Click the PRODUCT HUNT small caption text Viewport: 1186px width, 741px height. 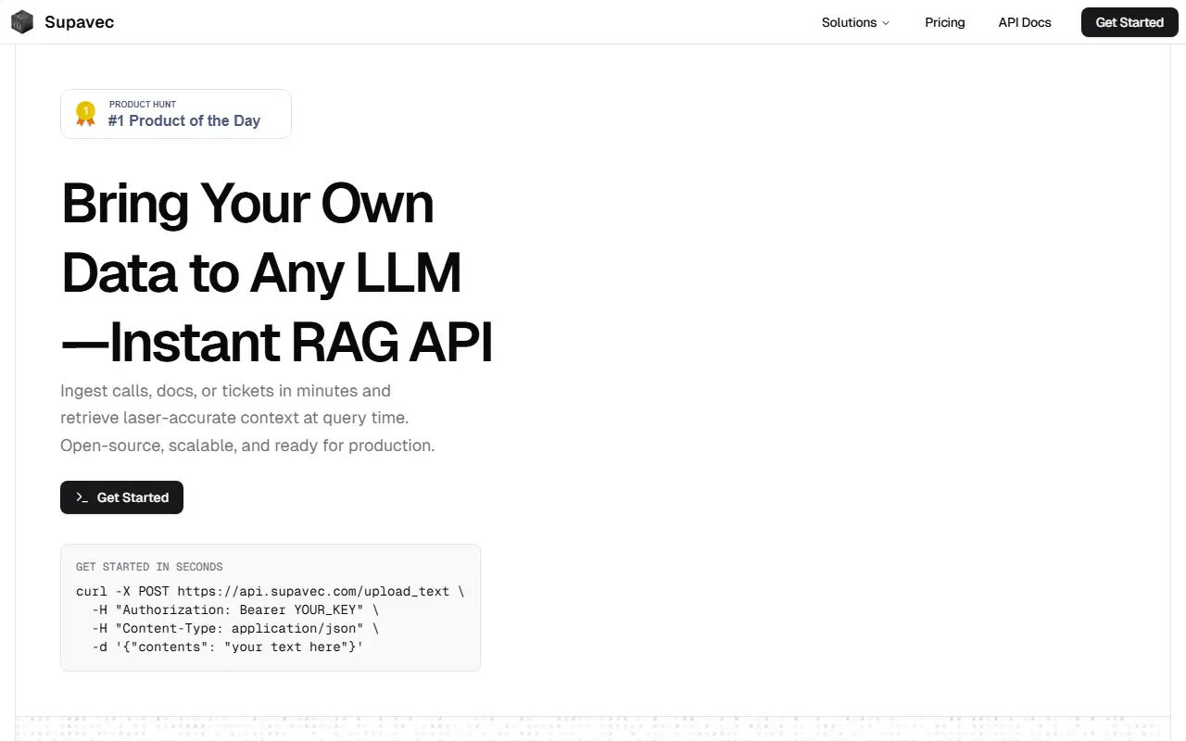click(x=143, y=105)
